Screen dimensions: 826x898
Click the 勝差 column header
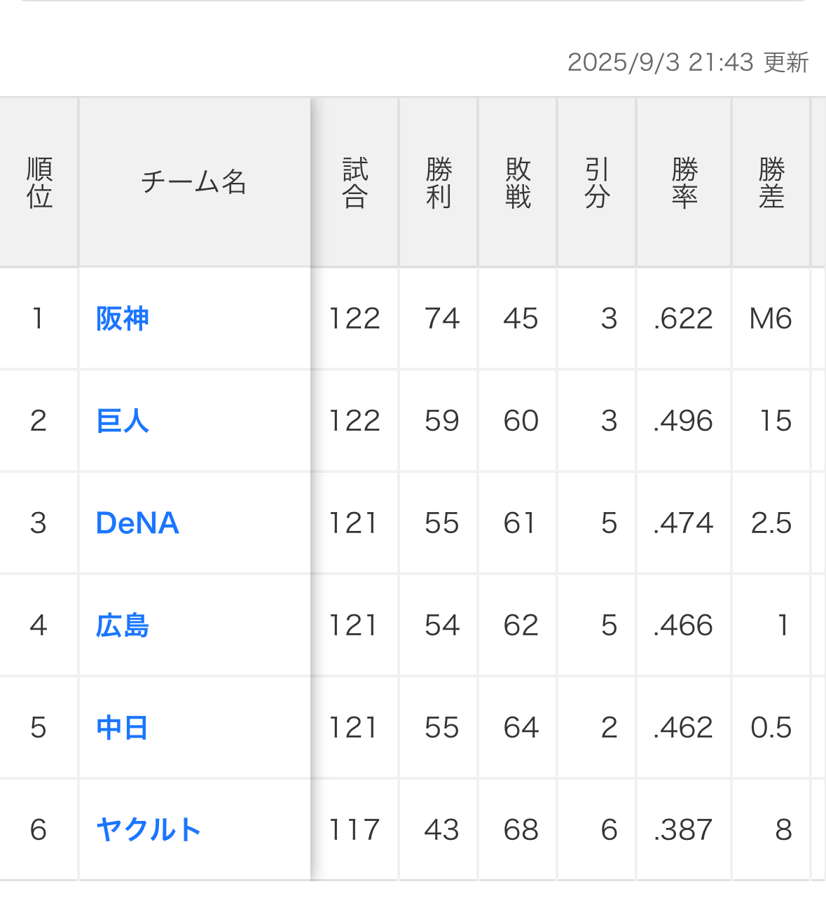771,183
